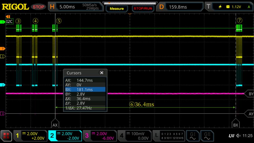Click the RIGOL logo
The image size is (254, 143).
(x=15, y=7)
